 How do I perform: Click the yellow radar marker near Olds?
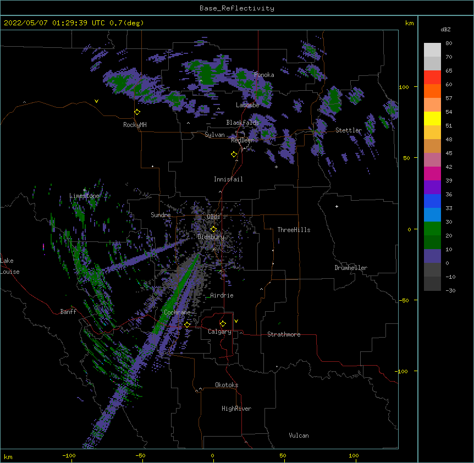213,229
